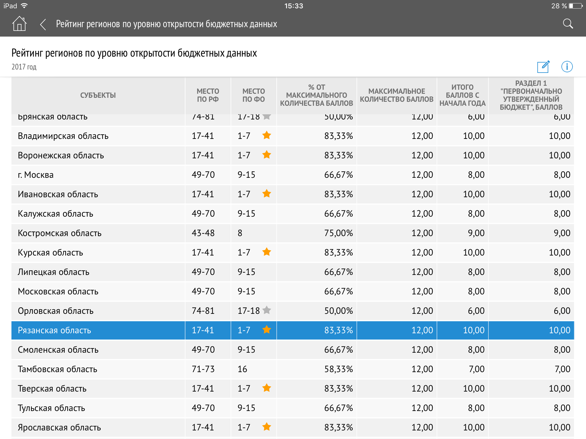Tap the battery indicator in status bar
Screen dimensions: 586x439
(x=576, y=6)
